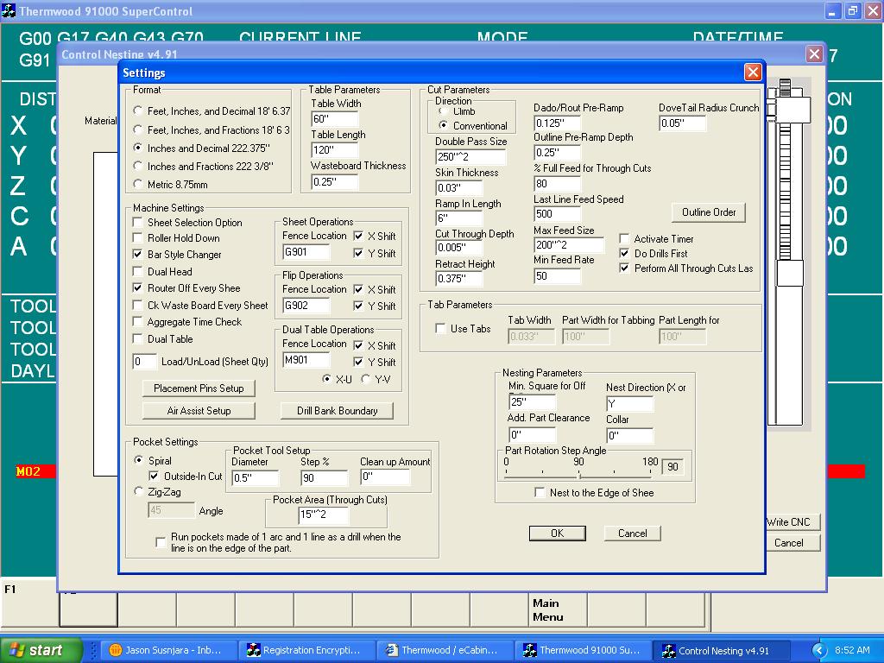Enable Sheet Selection Option checkbox
This screenshot has width=884, height=663.
pos(137,222)
